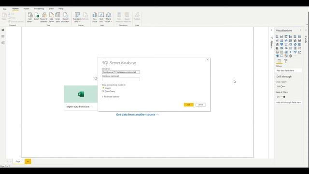Open More visuals in the ribbon
The width and height of the screenshot is (309, 174).
coord(108,17)
